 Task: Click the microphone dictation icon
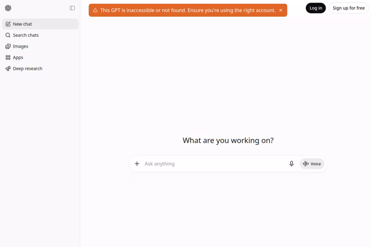tap(291, 164)
